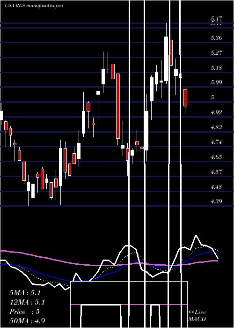The image size is (234, 328).
Task: Click the 4.83 price axis label
Action: 216,127
